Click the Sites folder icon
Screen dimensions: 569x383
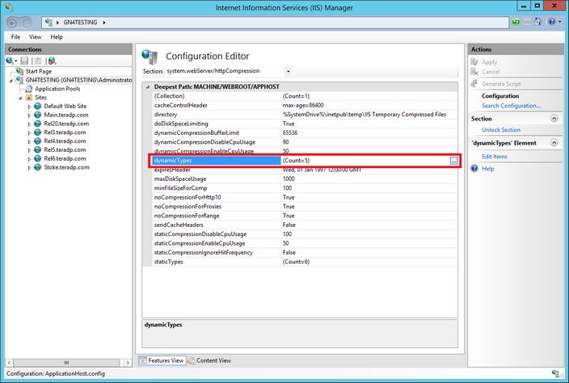pos(28,97)
